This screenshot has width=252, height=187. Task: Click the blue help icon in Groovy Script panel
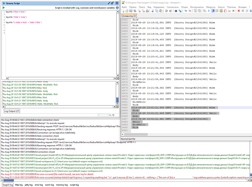coord(117,8)
